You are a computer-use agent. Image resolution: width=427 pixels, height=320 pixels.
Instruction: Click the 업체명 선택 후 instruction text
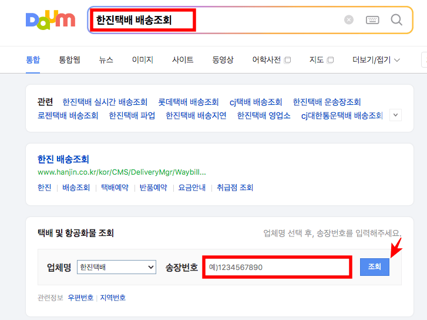coord(332,234)
